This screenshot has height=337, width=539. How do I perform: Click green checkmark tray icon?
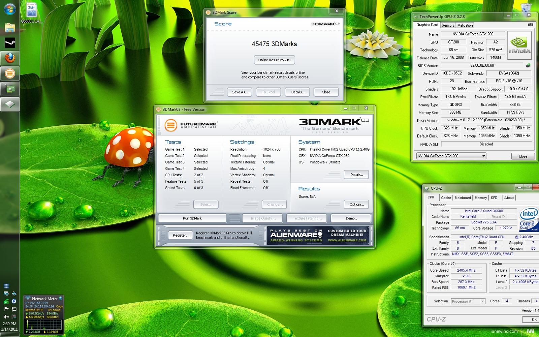[6, 301]
